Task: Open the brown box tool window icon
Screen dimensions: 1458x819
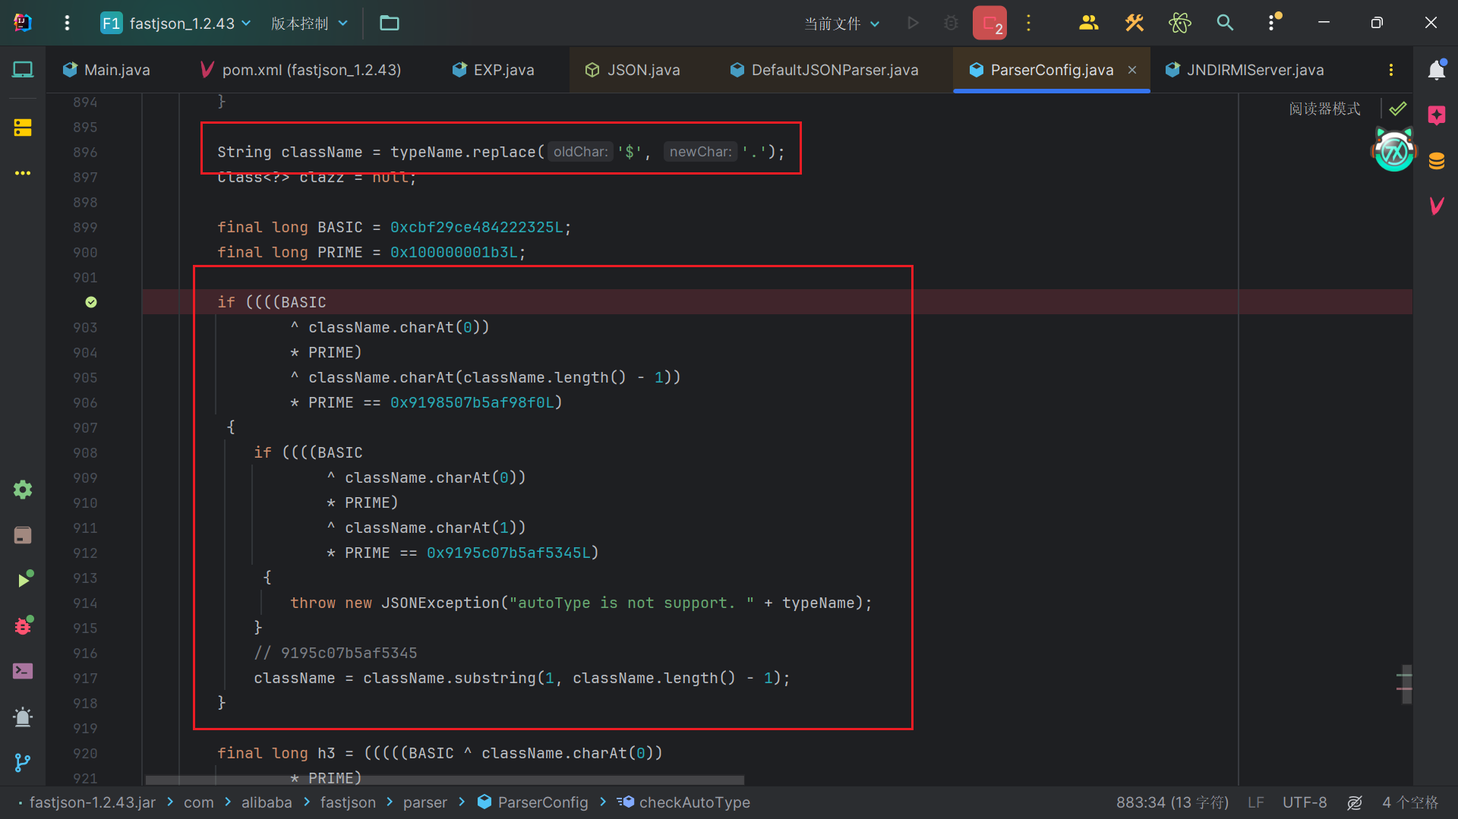Action: [x=23, y=535]
